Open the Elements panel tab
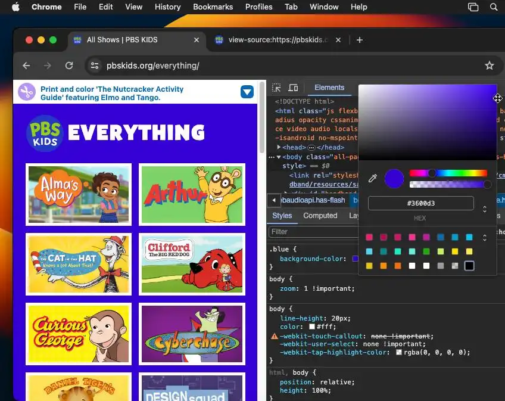Screen dimensions: 505x401 pyautogui.click(x=329, y=88)
